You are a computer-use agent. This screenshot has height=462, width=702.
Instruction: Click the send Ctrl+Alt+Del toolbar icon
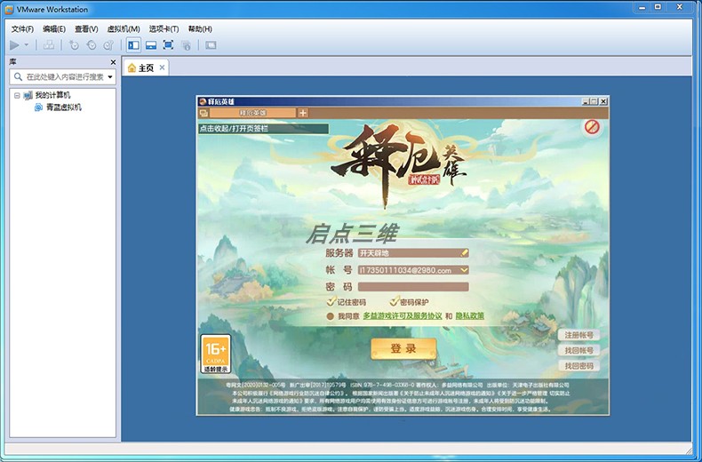[49, 44]
